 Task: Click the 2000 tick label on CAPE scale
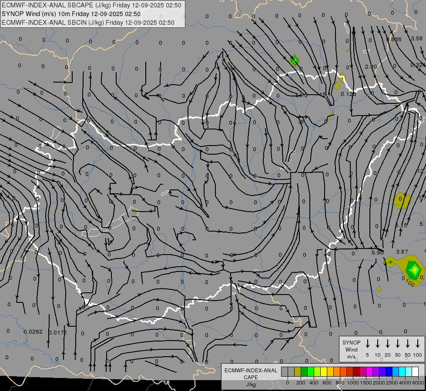click(x=379, y=383)
